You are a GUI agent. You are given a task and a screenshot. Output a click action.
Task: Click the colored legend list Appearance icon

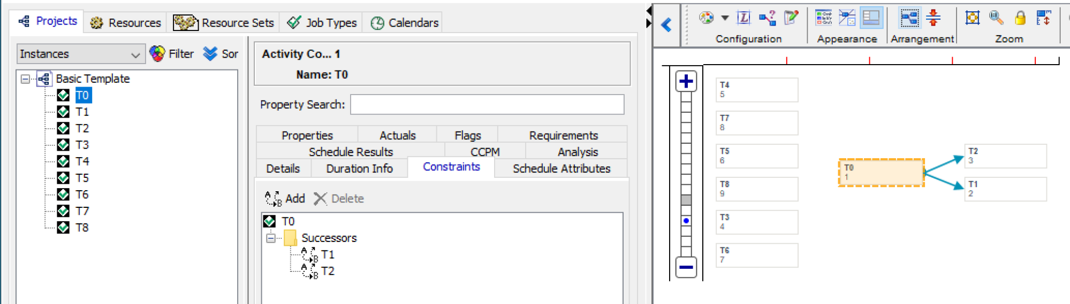point(823,18)
